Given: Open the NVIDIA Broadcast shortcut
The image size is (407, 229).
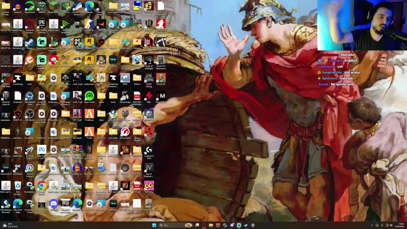Looking at the screenshot, I should point(66,26).
